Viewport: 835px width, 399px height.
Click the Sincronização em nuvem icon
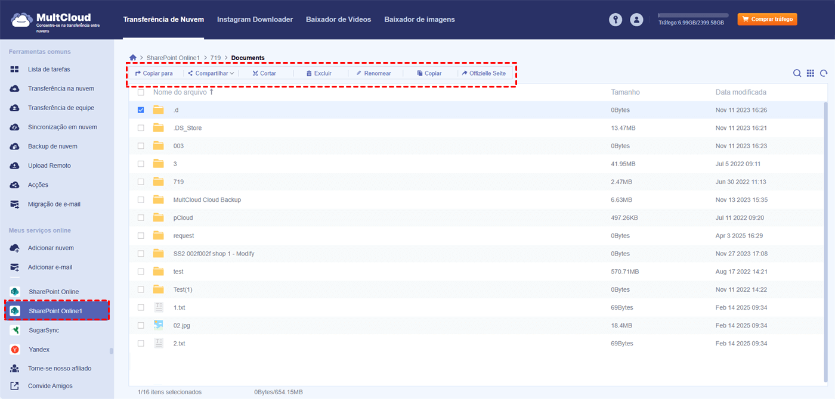pyautogui.click(x=14, y=127)
